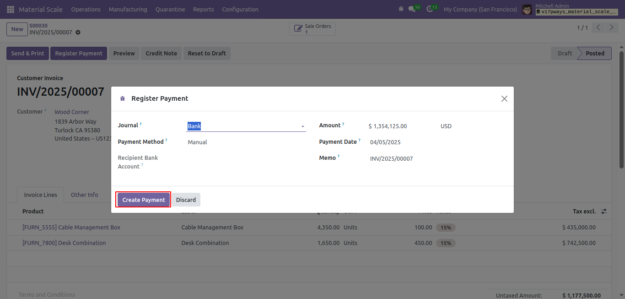Click the bug icon in Register Payment dialog
Image resolution: width=625 pixels, height=299 pixels.
click(x=123, y=98)
